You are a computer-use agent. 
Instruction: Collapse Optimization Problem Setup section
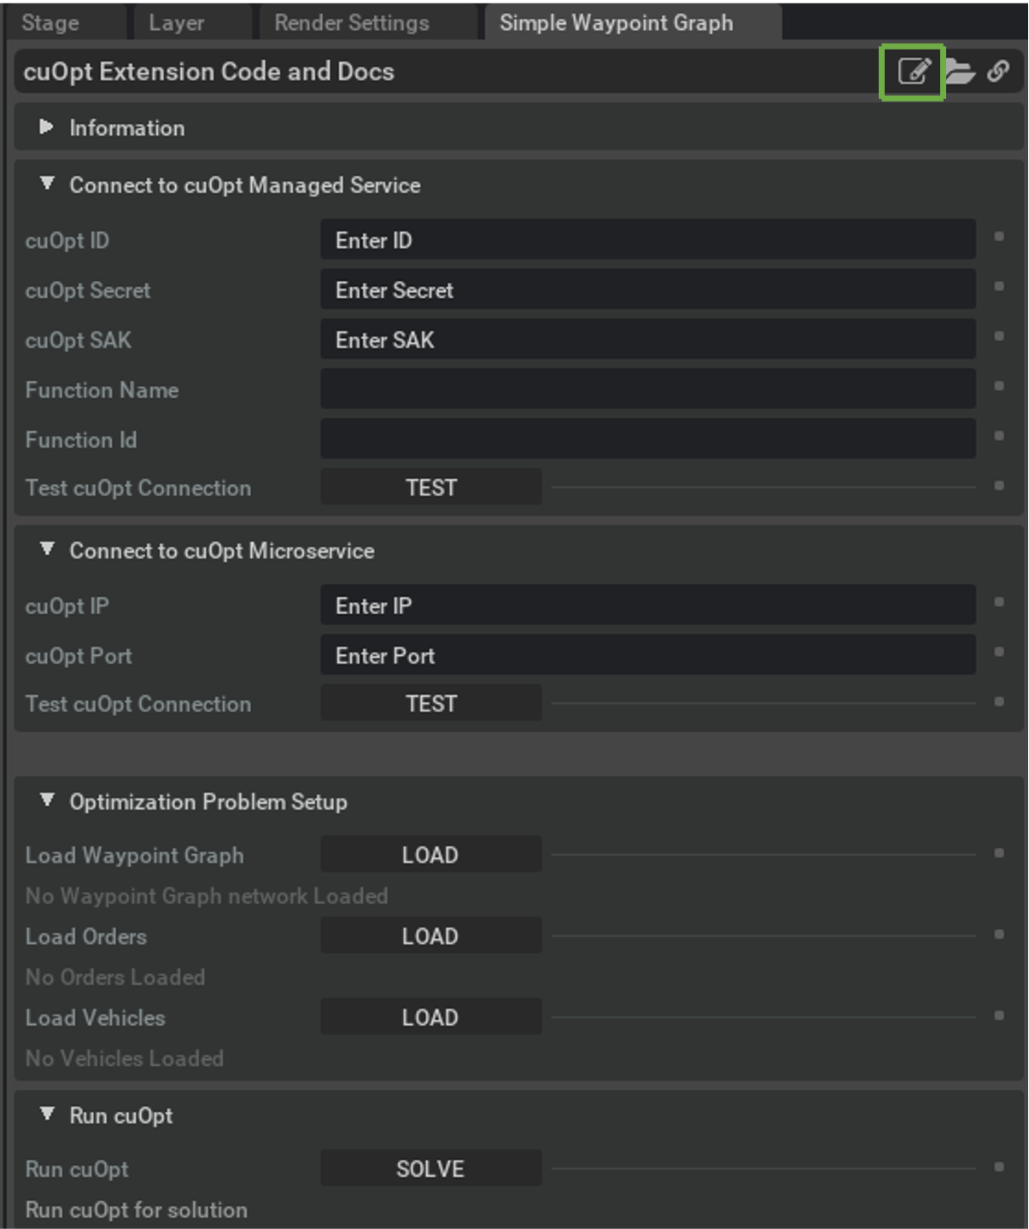47,800
